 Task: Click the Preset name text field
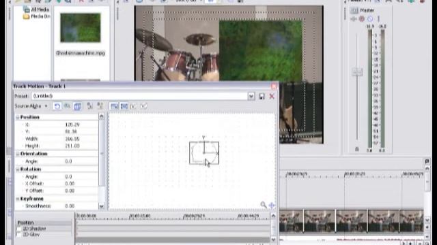139,96
